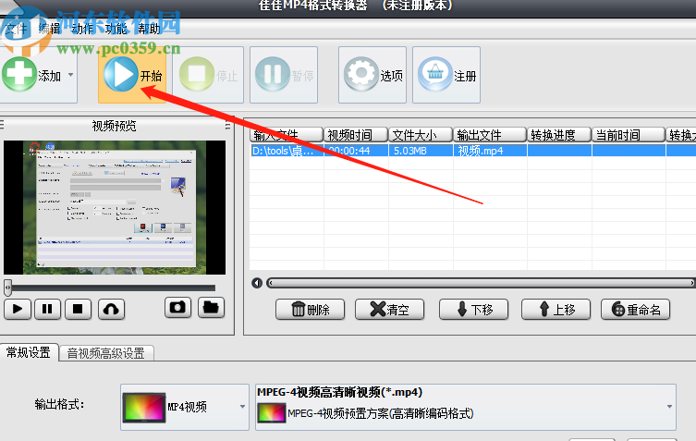Open the 帮助 menu
The width and height of the screenshot is (696, 441).
[149, 29]
